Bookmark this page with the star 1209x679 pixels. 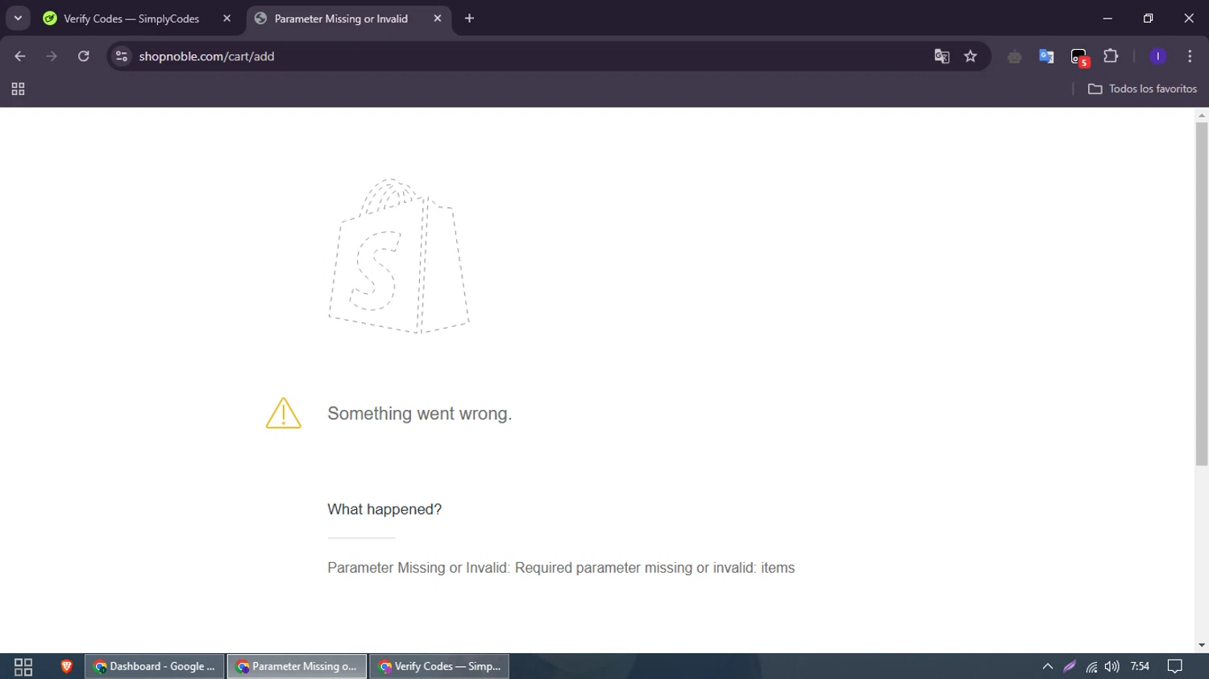[x=970, y=56]
